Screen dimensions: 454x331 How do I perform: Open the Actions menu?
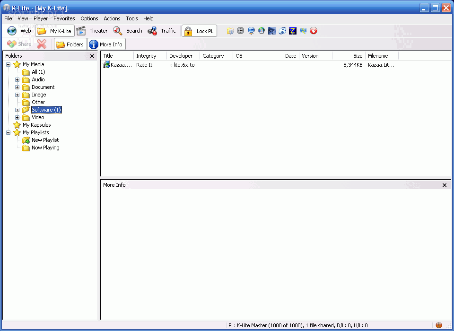pyautogui.click(x=112, y=18)
